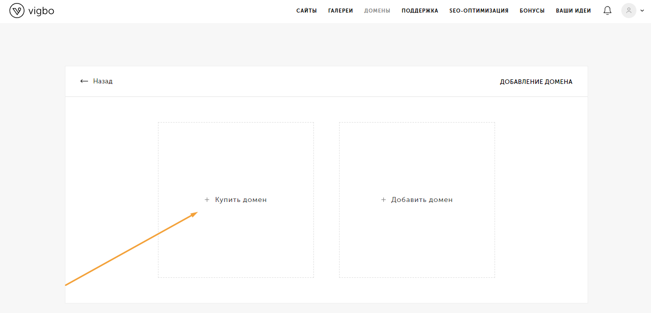Screen dimensions: 651x313
Task: Click the vigbo wordmark text
Action: (41, 11)
